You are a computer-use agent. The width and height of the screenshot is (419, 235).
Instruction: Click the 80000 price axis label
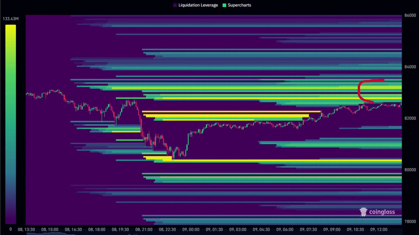pyautogui.click(x=410, y=170)
